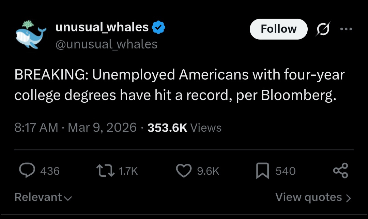Click the share icon
This screenshot has width=368, height=219.
coord(340,171)
